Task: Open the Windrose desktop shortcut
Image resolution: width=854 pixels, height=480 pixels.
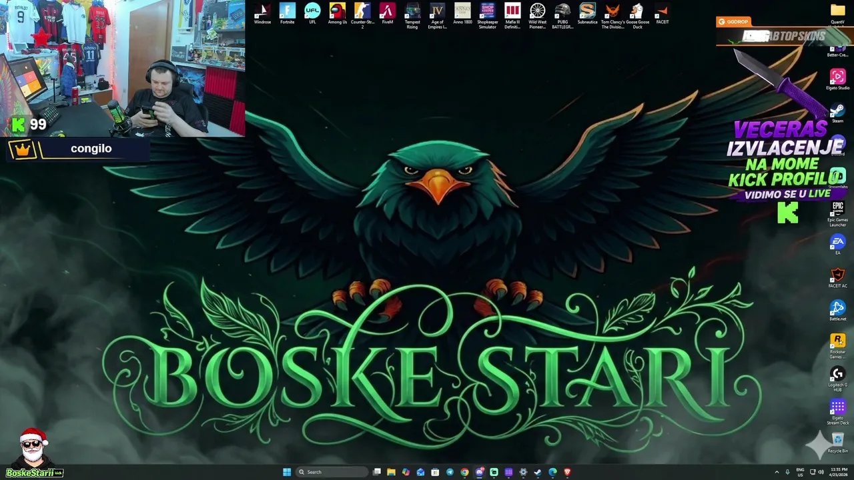Action: [x=262, y=13]
